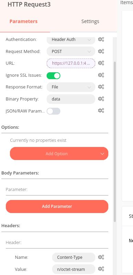Enable the JSON/RAW Parameters toggle
133x275 pixels.
pyautogui.click(x=53, y=111)
